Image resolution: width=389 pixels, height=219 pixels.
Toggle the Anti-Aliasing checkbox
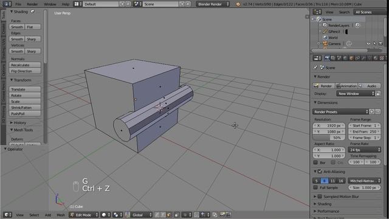point(320,172)
